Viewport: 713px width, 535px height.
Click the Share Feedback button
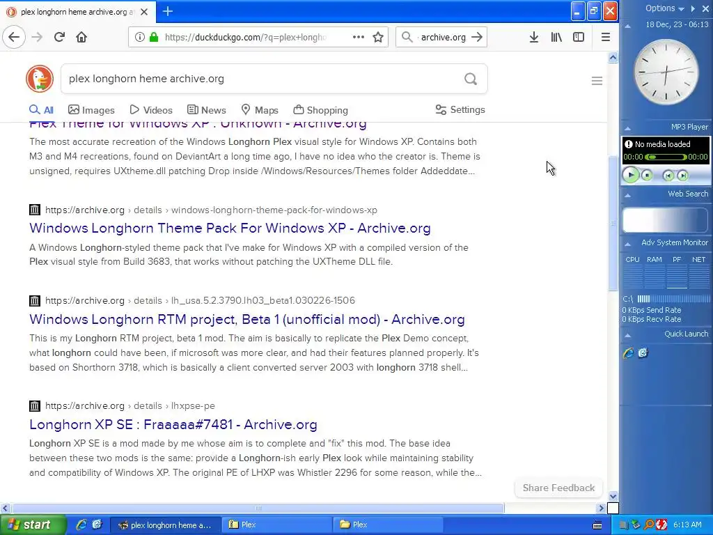coord(558,488)
